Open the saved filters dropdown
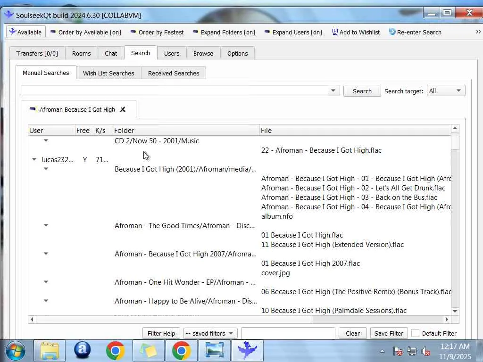This screenshot has height=362, width=483. point(210,333)
